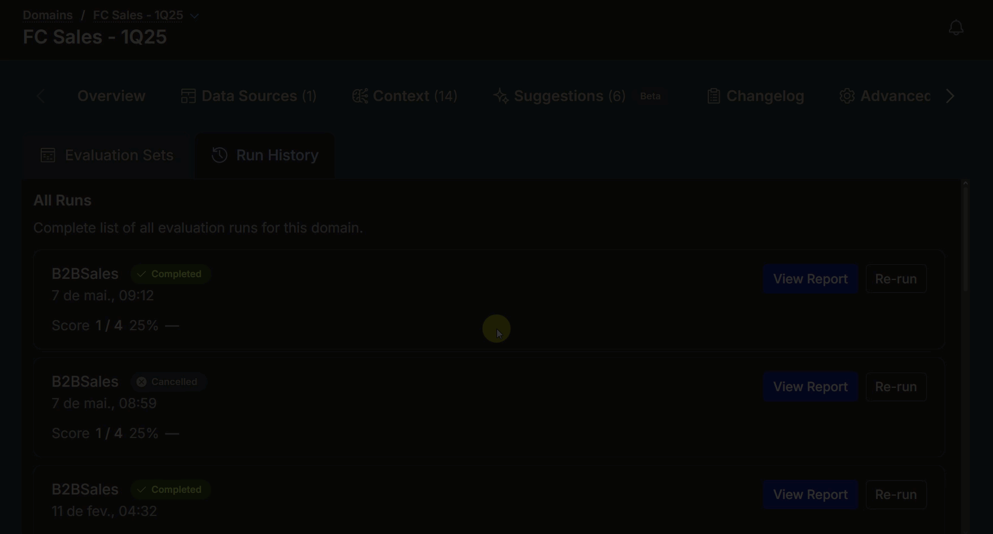Click the 'FC Sales - 1Q25' page title
The width and height of the screenshot is (993, 534).
[95, 37]
